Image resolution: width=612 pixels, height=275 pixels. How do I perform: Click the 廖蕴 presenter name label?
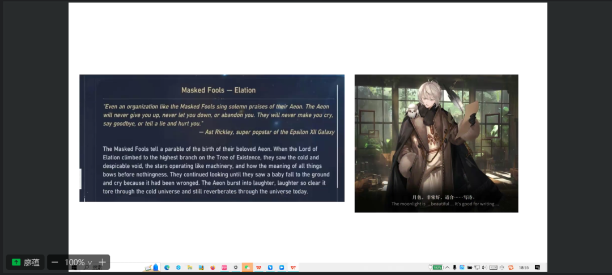[32, 262]
